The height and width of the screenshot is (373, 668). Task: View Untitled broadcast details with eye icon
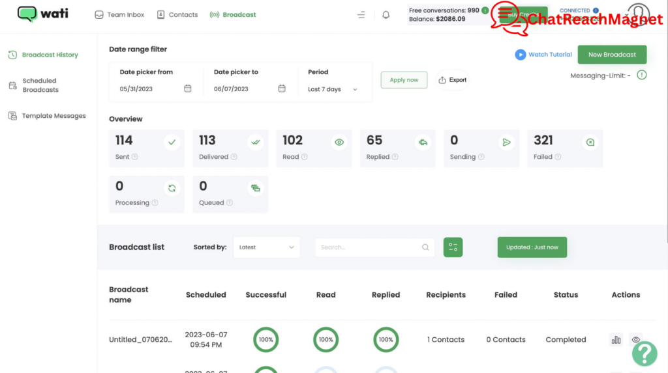(x=635, y=340)
